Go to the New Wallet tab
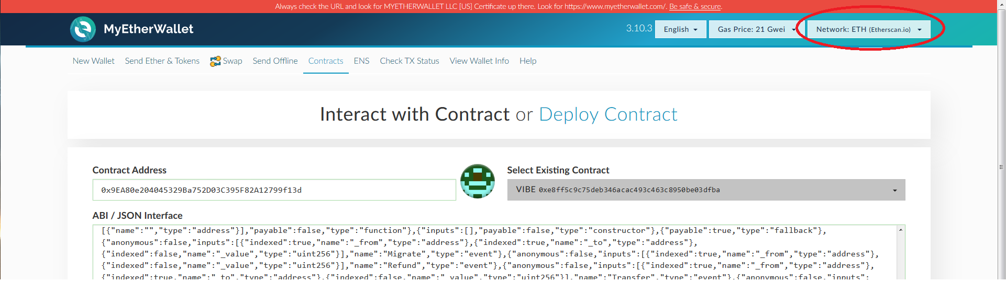Viewport: 1006px width, 282px height. (93, 61)
